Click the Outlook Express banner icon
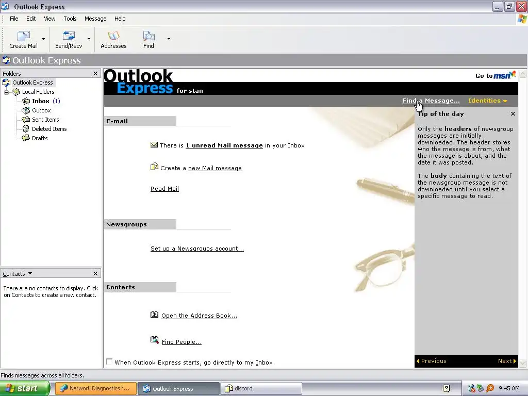Image resolution: width=528 pixels, height=396 pixels. tap(6, 60)
